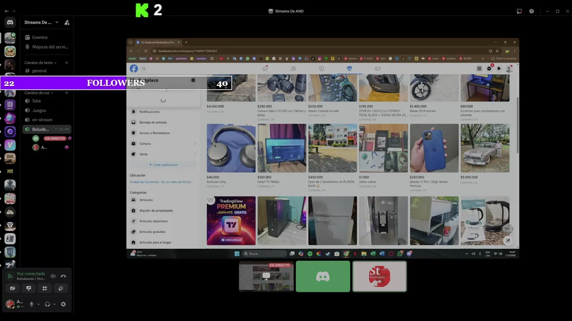Add a text channel with the plus icon
This screenshot has width=572, height=321.
coord(67,62)
